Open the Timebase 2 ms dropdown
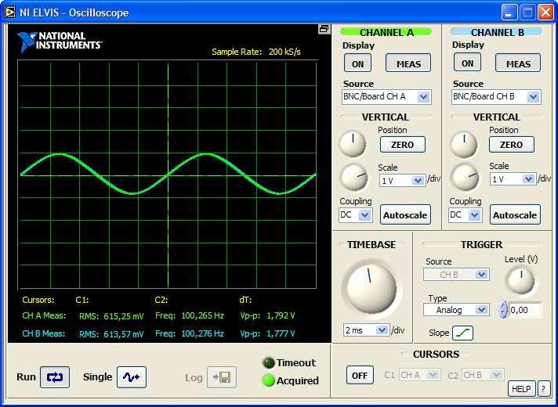The height and width of the screenshot is (407, 558). (x=366, y=330)
